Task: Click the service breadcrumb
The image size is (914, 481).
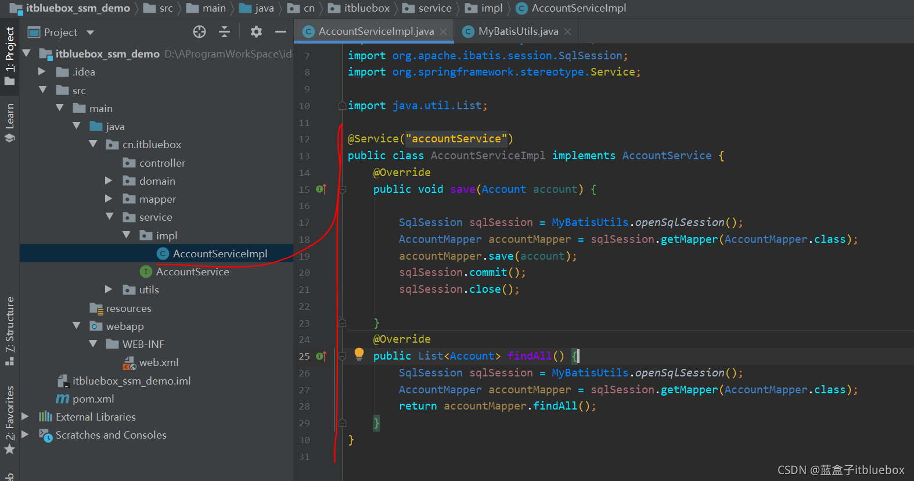Action: 435,8
